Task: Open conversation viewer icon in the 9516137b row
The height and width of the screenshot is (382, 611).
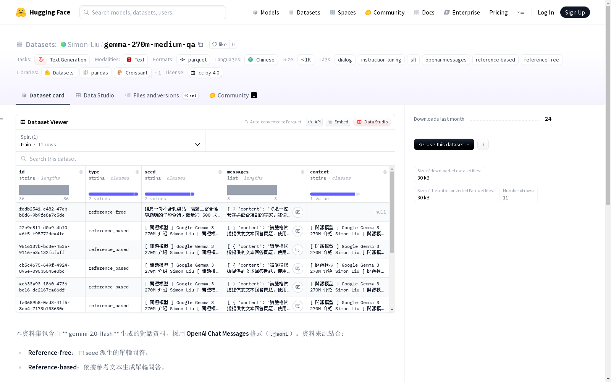Action: [x=298, y=250]
